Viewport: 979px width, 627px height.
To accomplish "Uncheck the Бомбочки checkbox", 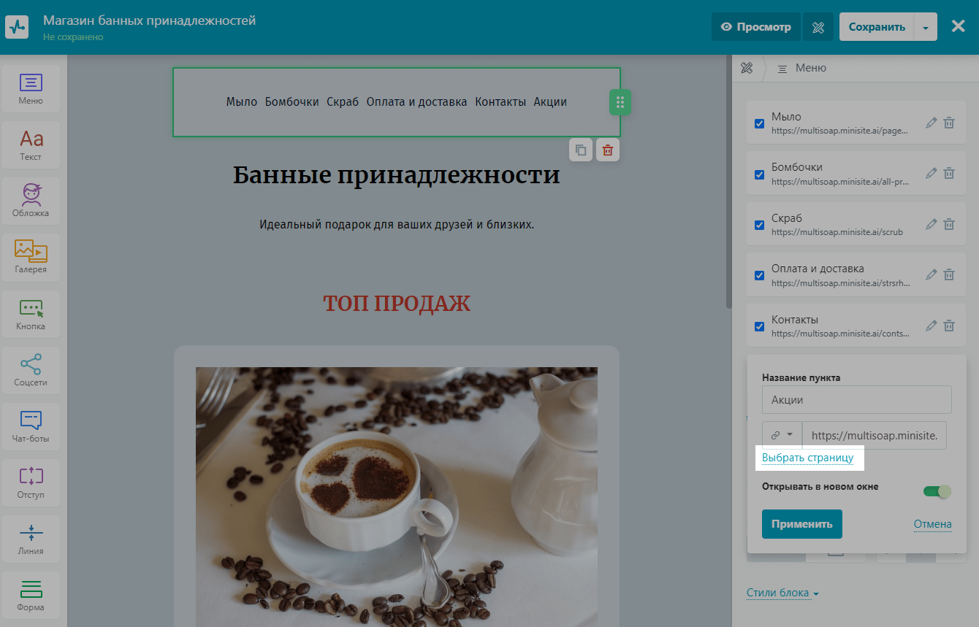I will pyautogui.click(x=759, y=174).
